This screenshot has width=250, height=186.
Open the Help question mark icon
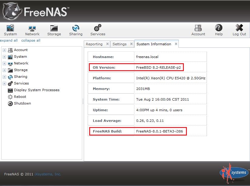coord(219,30)
